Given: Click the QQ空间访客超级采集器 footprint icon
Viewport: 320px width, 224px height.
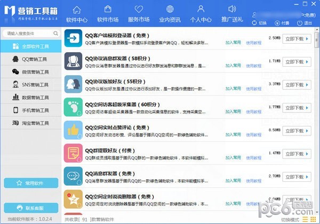Looking at the screenshot, I should [x=73, y=107].
